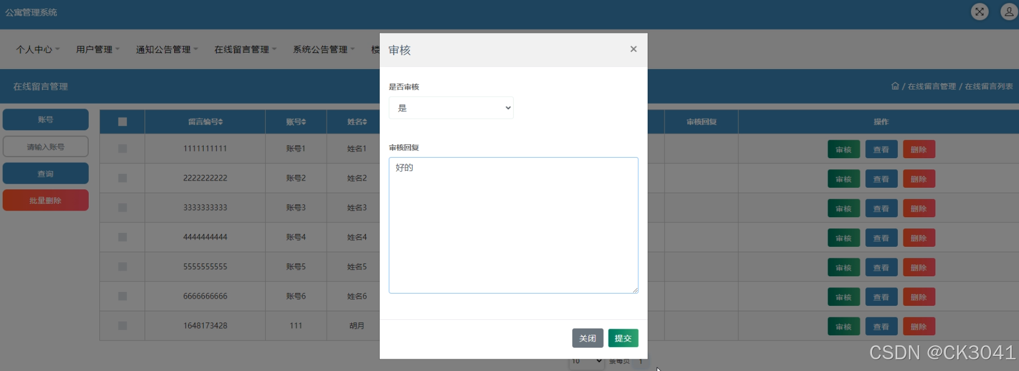Click the fullscreen icon in top bar
1019x371 pixels.
(x=979, y=12)
